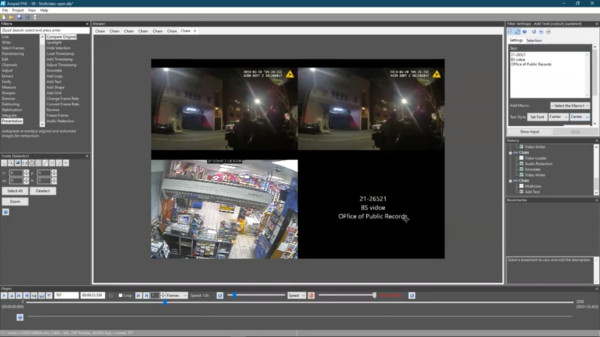The height and width of the screenshot is (337, 600).
Task: Reset playback speed with the icon beside Speed 1.0x
Action: (x=220, y=295)
